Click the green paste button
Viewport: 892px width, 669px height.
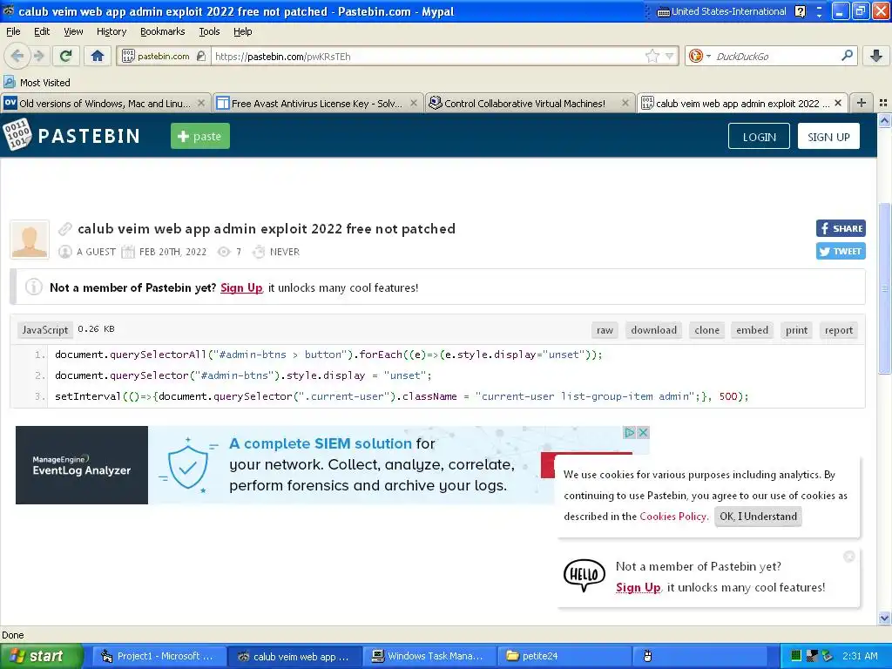click(200, 136)
